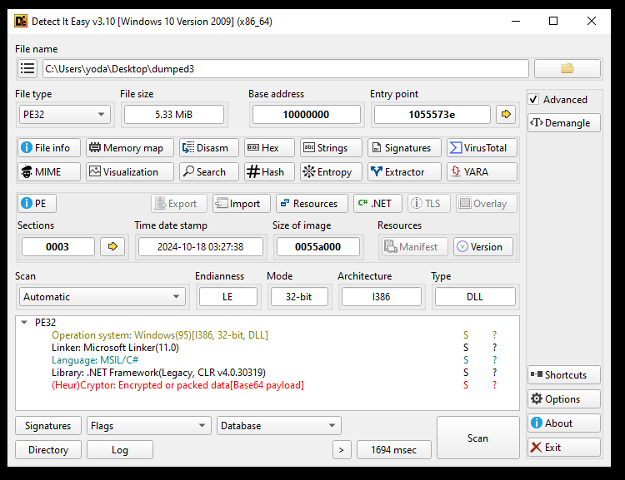Viewport: 625px width, 480px height.
Task: Click the Mode field 32-bit
Action: [x=299, y=296]
